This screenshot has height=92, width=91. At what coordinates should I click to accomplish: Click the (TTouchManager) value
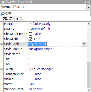tap(41, 69)
